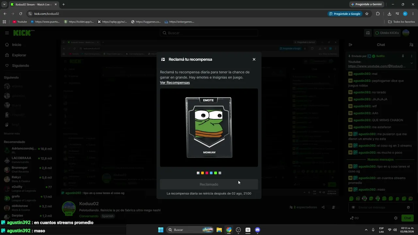Open the chat identity badge icon
This screenshot has height=235, width=418.
pyautogui.click(x=353, y=207)
